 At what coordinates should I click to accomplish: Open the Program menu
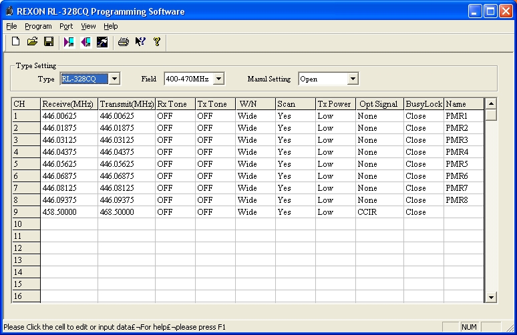(x=38, y=26)
